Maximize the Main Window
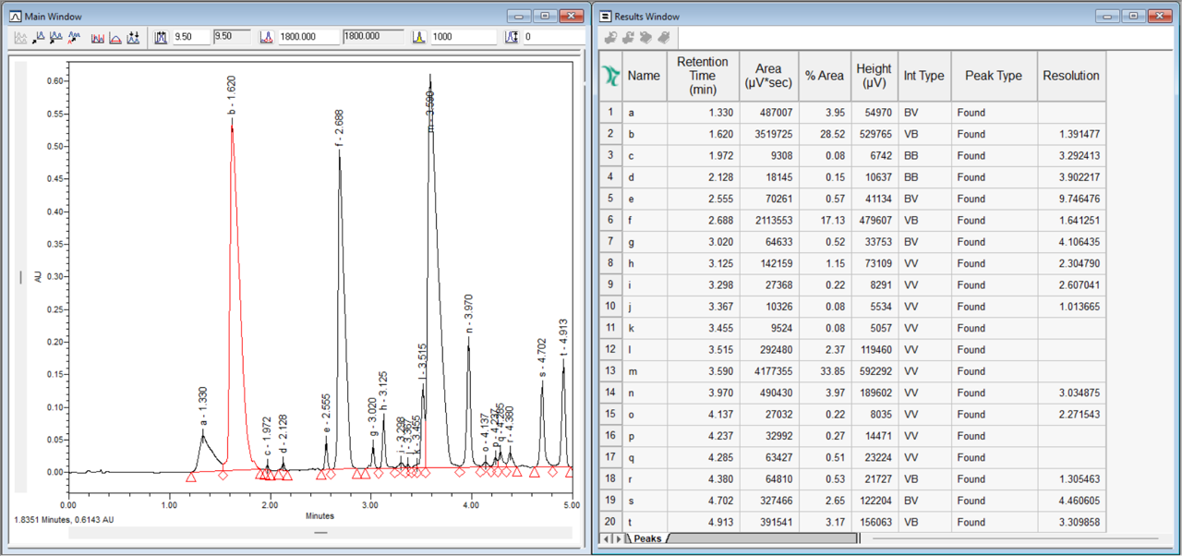The image size is (1182, 556). coord(544,16)
